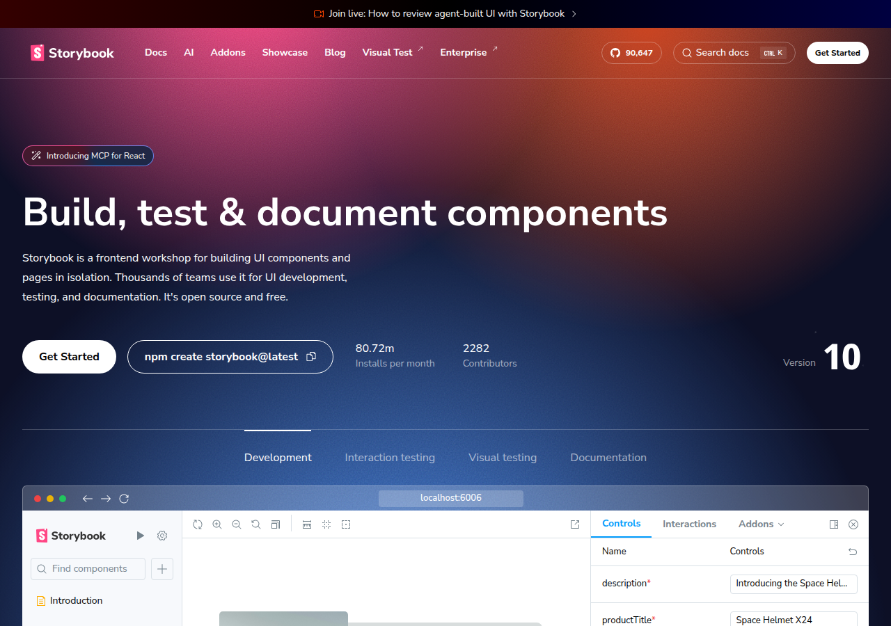
Task: Open the settings gear in Storybook sidebar
Action: (x=162, y=536)
